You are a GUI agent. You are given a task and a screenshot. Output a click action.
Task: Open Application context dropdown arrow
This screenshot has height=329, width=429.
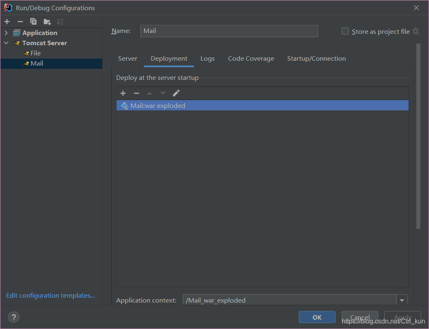click(402, 300)
